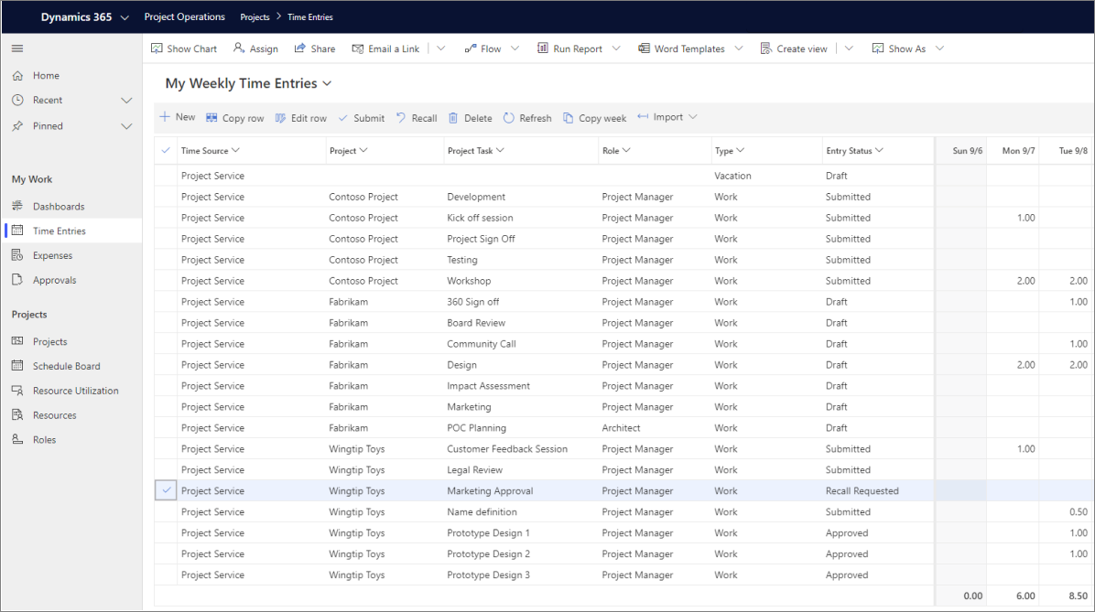Click the Show Chart toolbar icon
This screenshot has width=1095, height=612.
[x=157, y=48]
